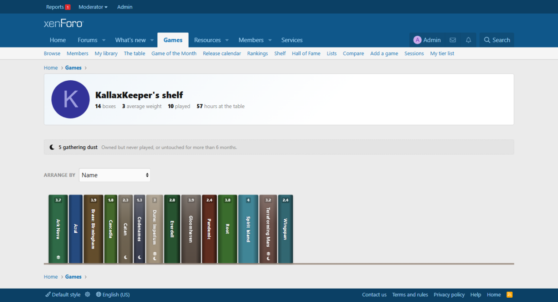The width and height of the screenshot is (558, 302).
Task: Select the Root game spine
Action: pyautogui.click(x=228, y=229)
